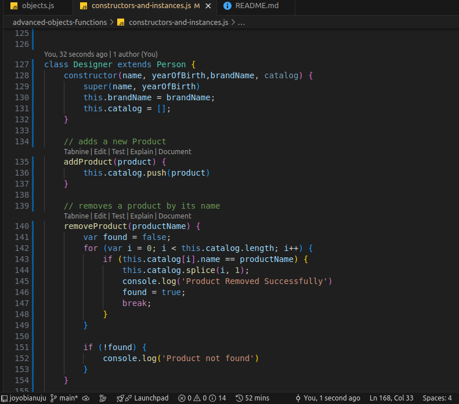This screenshot has height=404, width=459.
Task: Click Edit code lens above removeProduct
Action: tap(100, 216)
